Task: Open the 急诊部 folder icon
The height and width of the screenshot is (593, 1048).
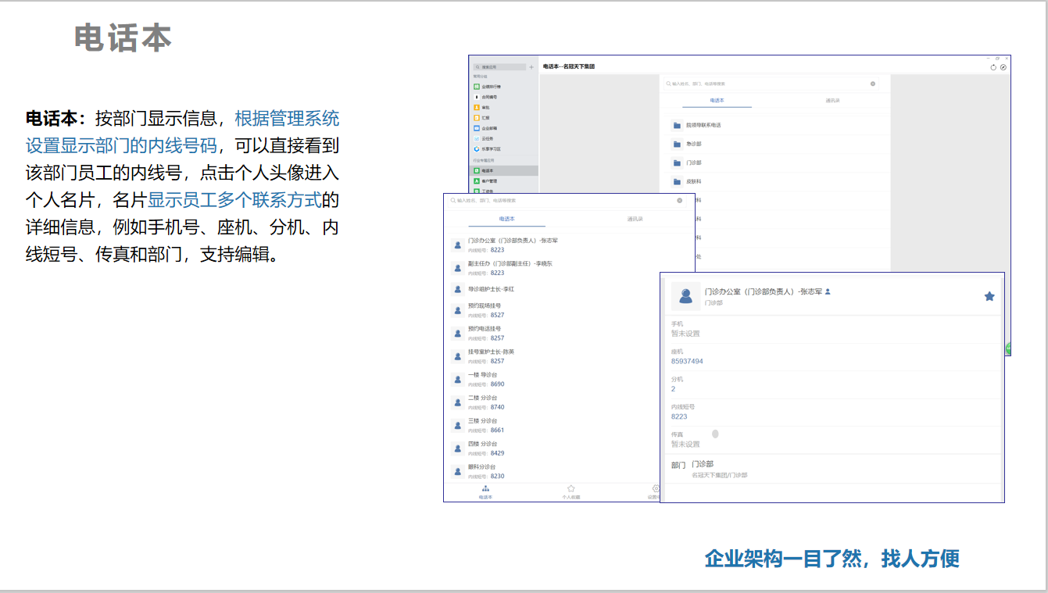Action: click(677, 144)
